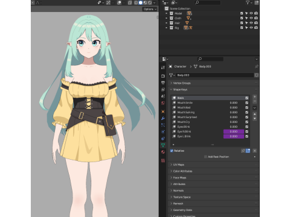Open the Texture properties tab

click(x=163, y=160)
